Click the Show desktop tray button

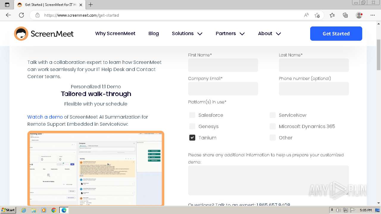click(x=377, y=210)
